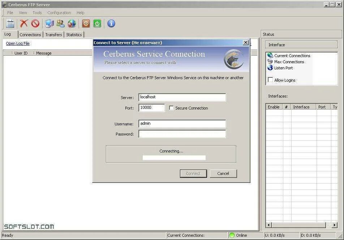Image resolution: width=344 pixels, height=240 pixels.
Task: Open the computer monitor toolbar icon
Action: (50, 23)
